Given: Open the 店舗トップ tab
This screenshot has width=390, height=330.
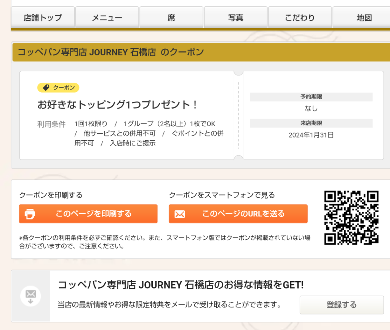Looking at the screenshot, I should pos(43,18).
